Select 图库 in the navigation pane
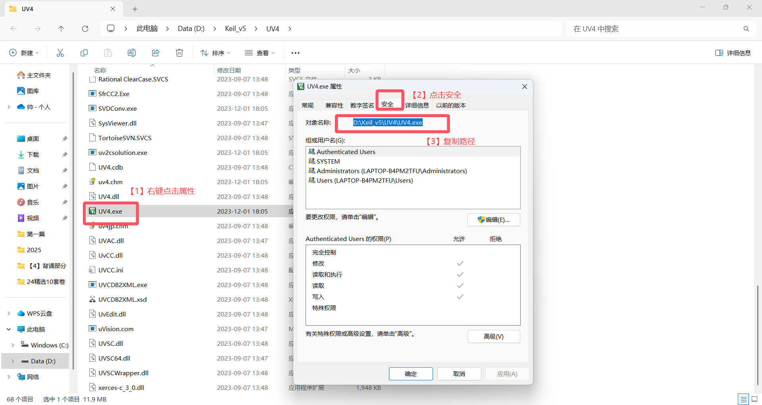762x405 pixels. coord(28,91)
